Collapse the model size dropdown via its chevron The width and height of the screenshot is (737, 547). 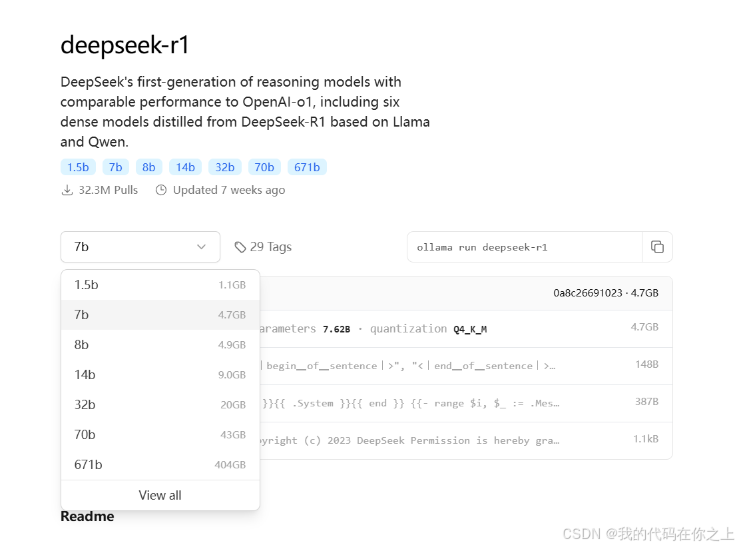point(202,247)
